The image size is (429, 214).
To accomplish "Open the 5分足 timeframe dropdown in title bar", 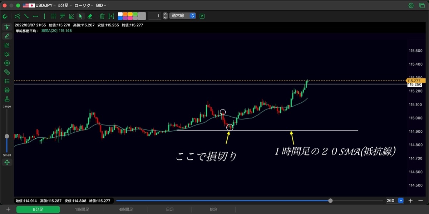I will [65, 5].
